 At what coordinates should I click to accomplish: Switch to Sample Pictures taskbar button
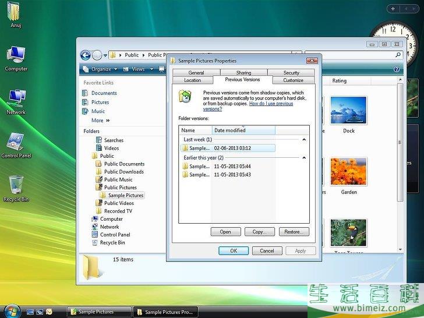tap(98, 312)
